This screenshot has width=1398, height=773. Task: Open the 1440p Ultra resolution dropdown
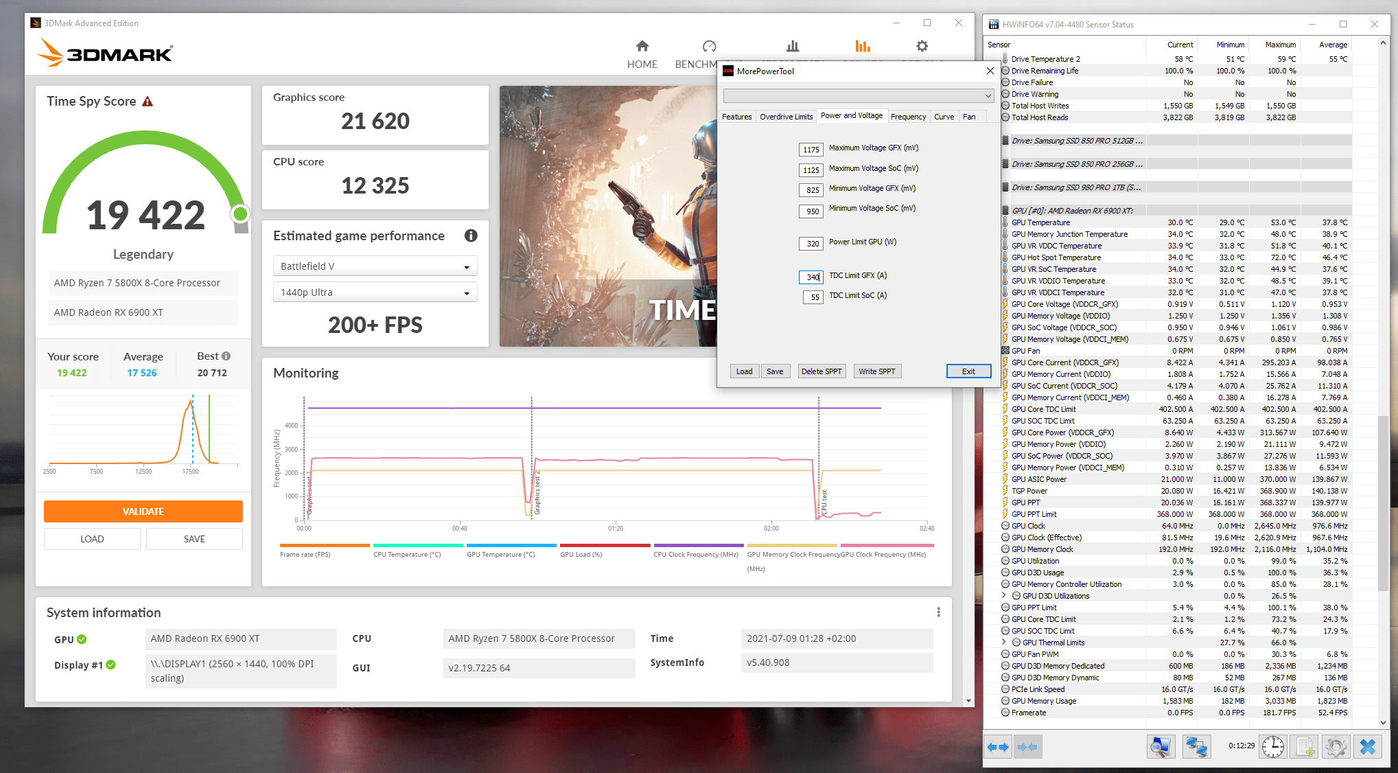click(375, 292)
